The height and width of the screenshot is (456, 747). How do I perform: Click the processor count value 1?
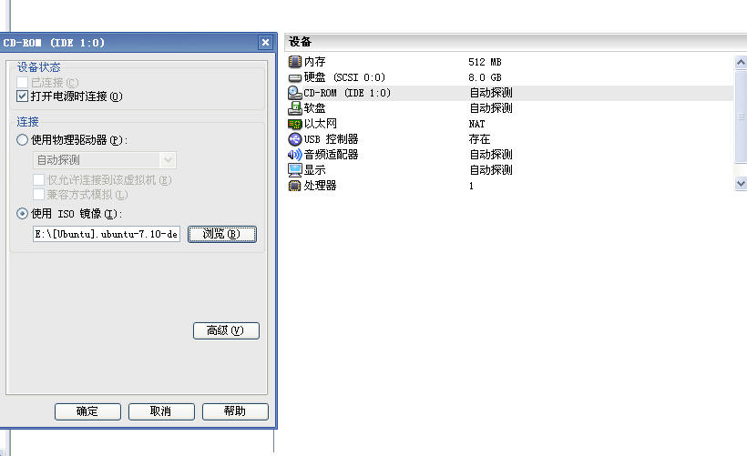click(471, 186)
